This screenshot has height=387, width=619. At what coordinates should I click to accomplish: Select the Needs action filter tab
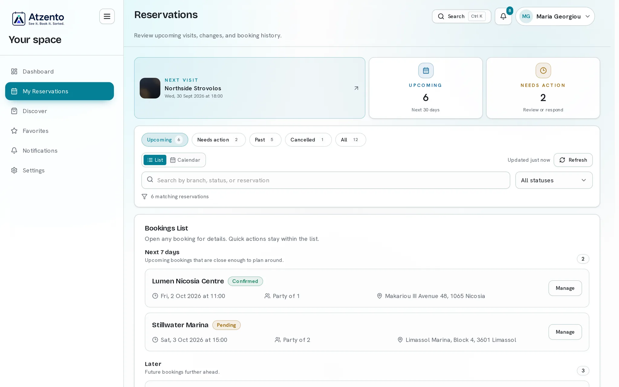[x=219, y=140]
